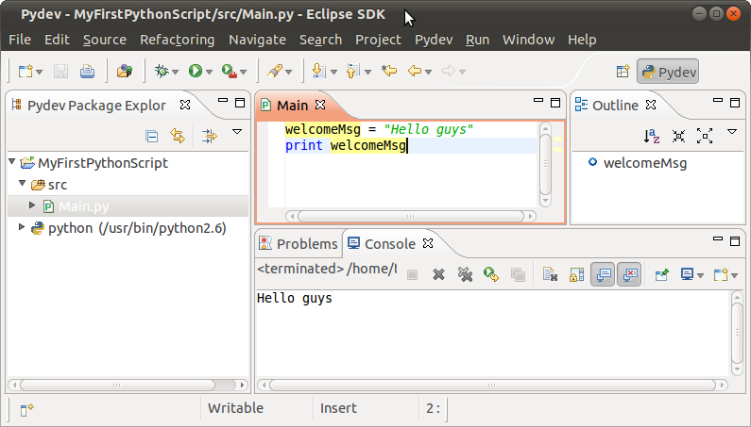Minimize the Console panel
Screen dimensions: 751x427
click(718, 238)
